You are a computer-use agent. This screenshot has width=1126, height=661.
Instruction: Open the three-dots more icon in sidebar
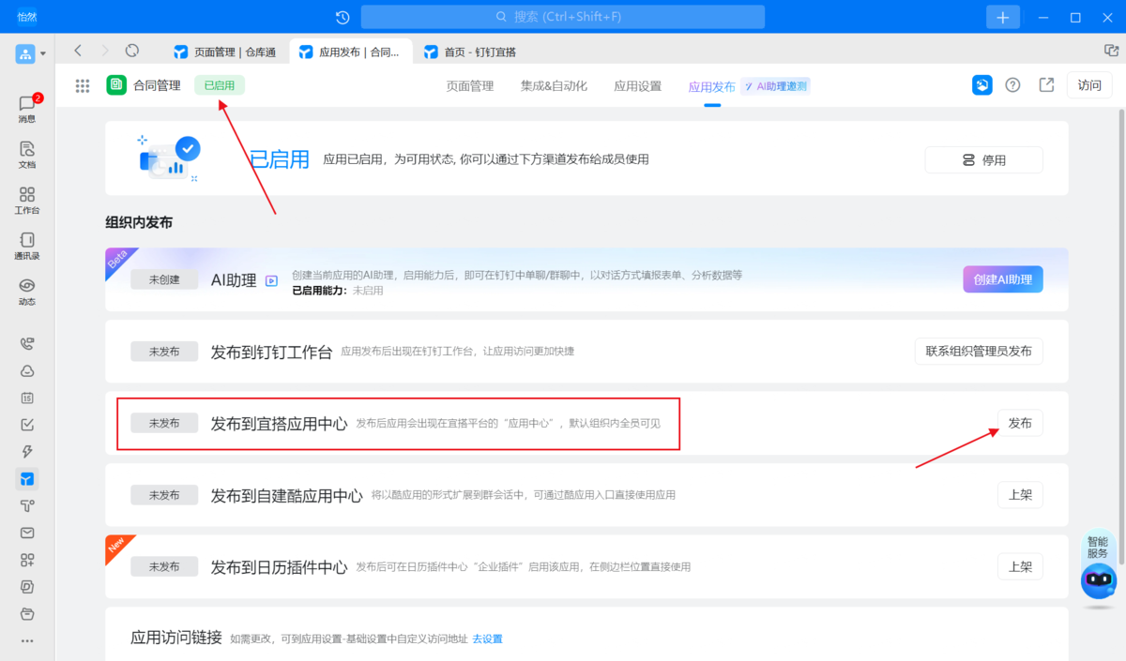27,641
